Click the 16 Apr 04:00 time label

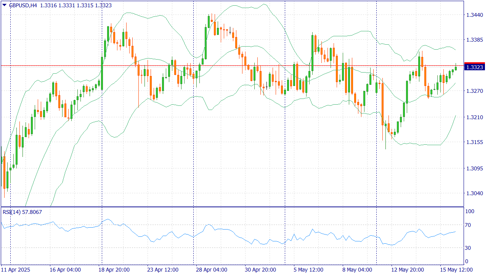pos(65,270)
